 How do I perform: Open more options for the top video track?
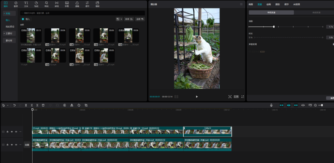(x=21, y=132)
